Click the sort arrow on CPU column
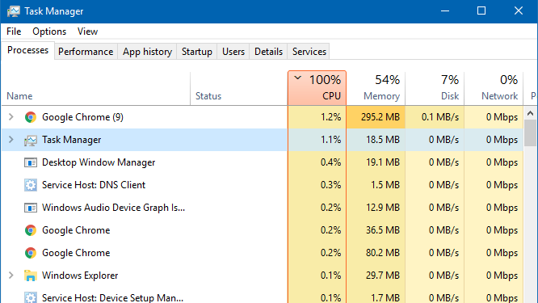 coord(298,78)
